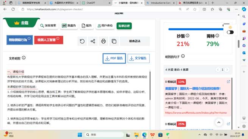Click the 檢測人工智慧 red button

(49, 40)
